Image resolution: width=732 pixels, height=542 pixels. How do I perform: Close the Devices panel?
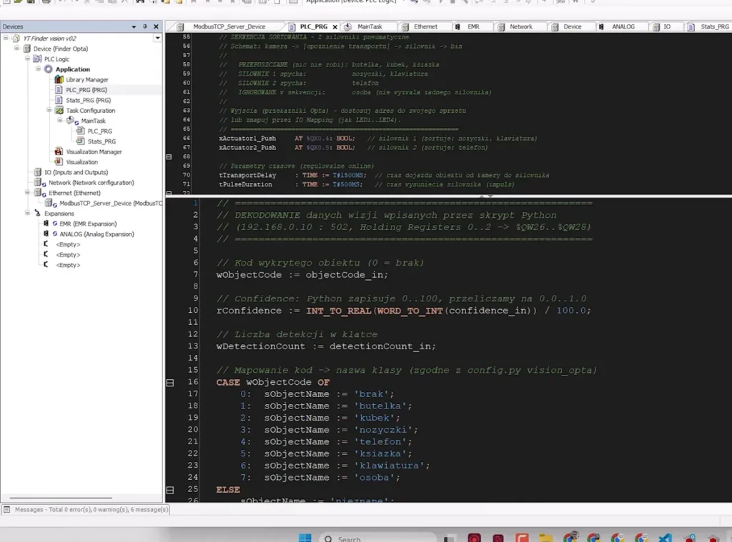pos(156,26)
